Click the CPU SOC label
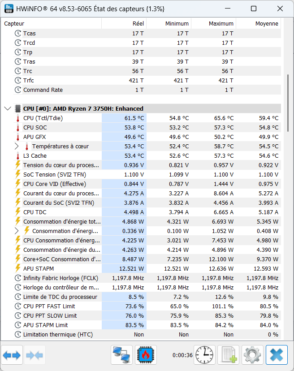 point(35,128)
